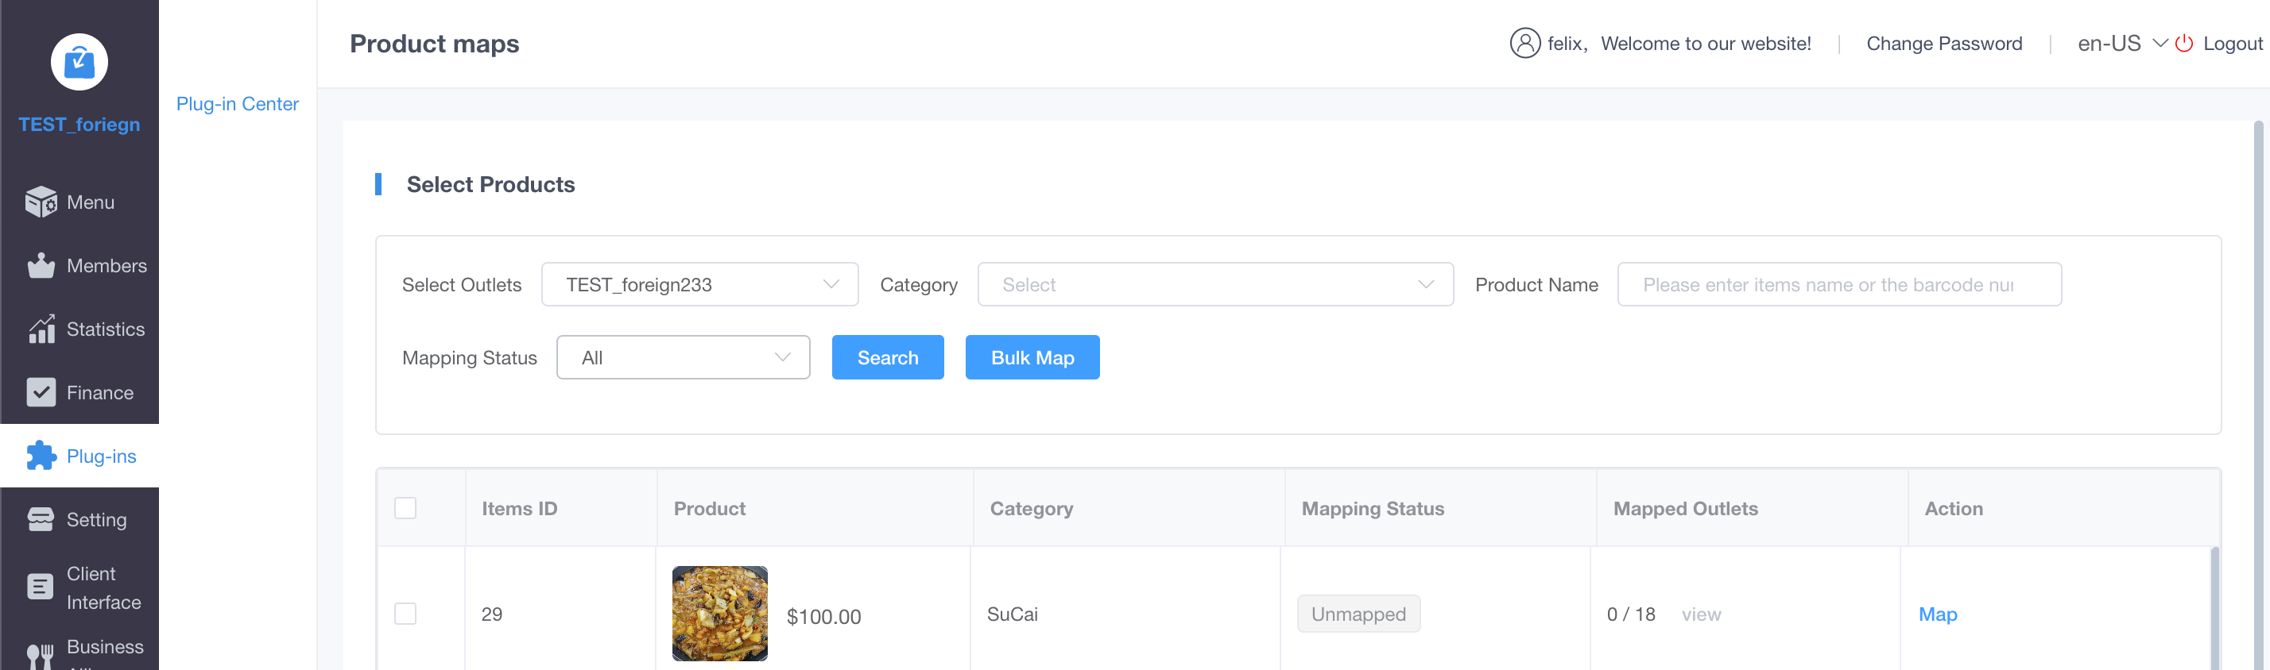The width and height of the screenshot is (2270, 670).
Task: Open the Menu section box icon
Action: pyautogui.click(x=41, y=202)
